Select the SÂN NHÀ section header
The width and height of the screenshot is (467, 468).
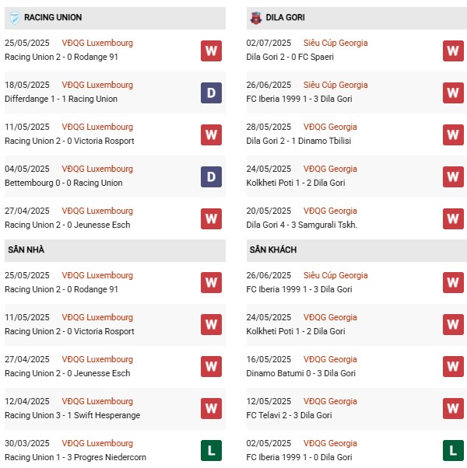[x=26, y=250]
